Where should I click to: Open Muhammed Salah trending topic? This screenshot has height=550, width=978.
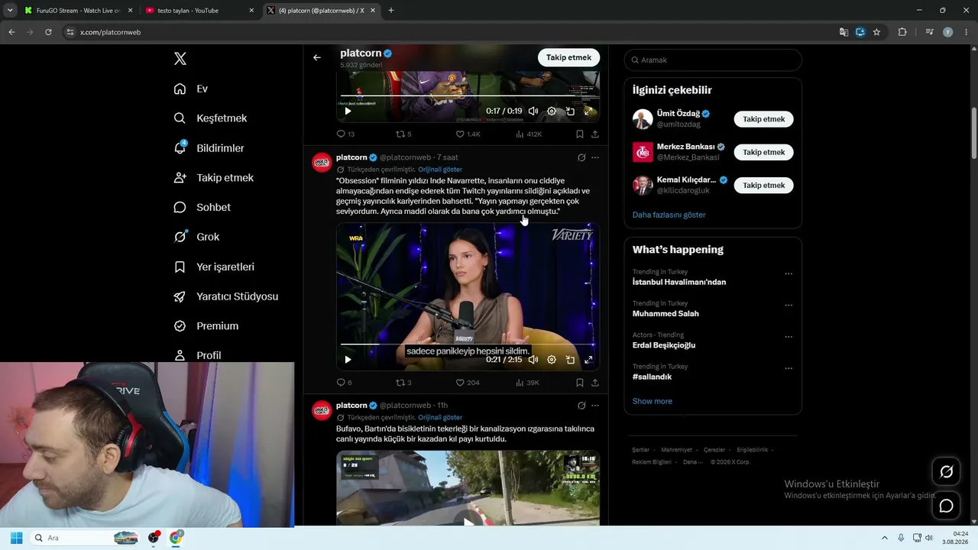pyautogui.click(x=665, y=313)
